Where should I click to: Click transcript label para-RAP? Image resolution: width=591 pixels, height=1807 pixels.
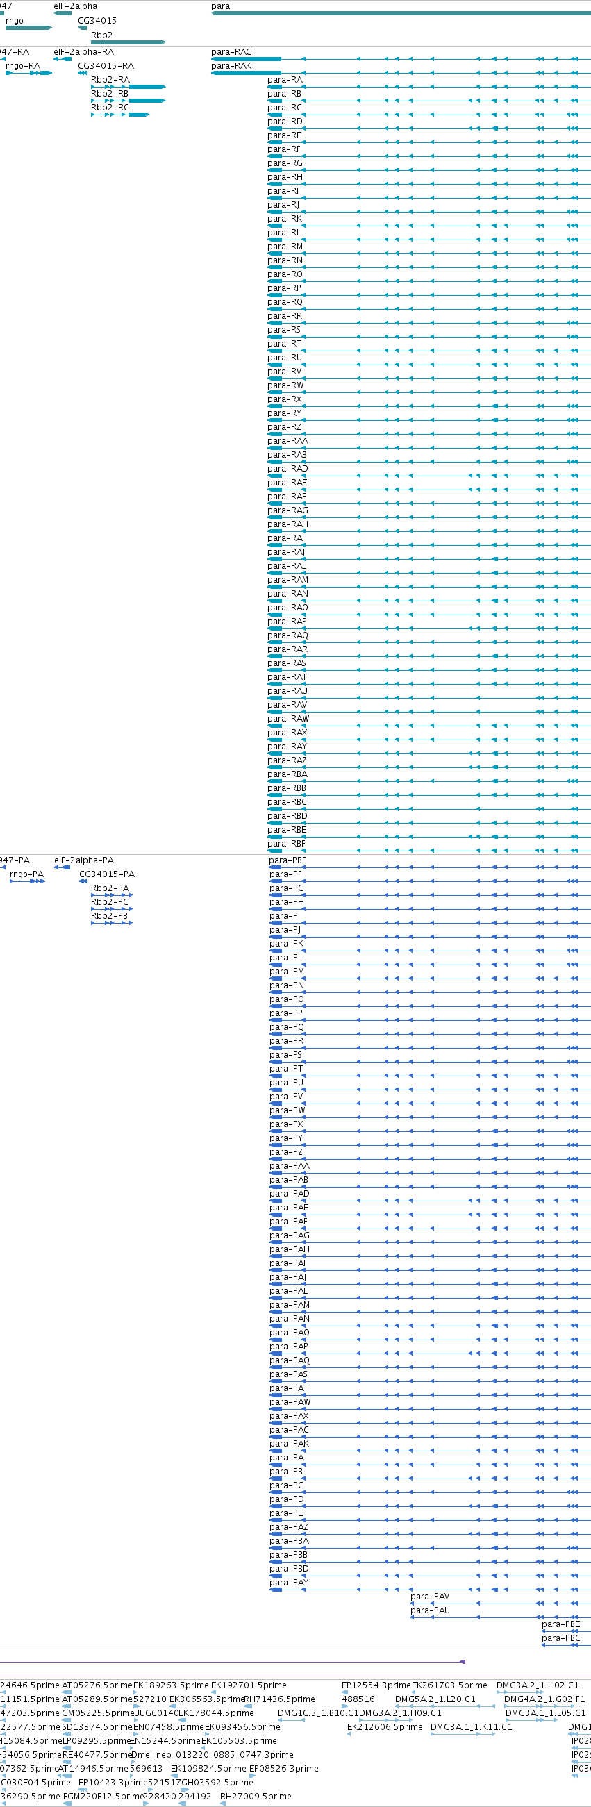tap(287, 622)
